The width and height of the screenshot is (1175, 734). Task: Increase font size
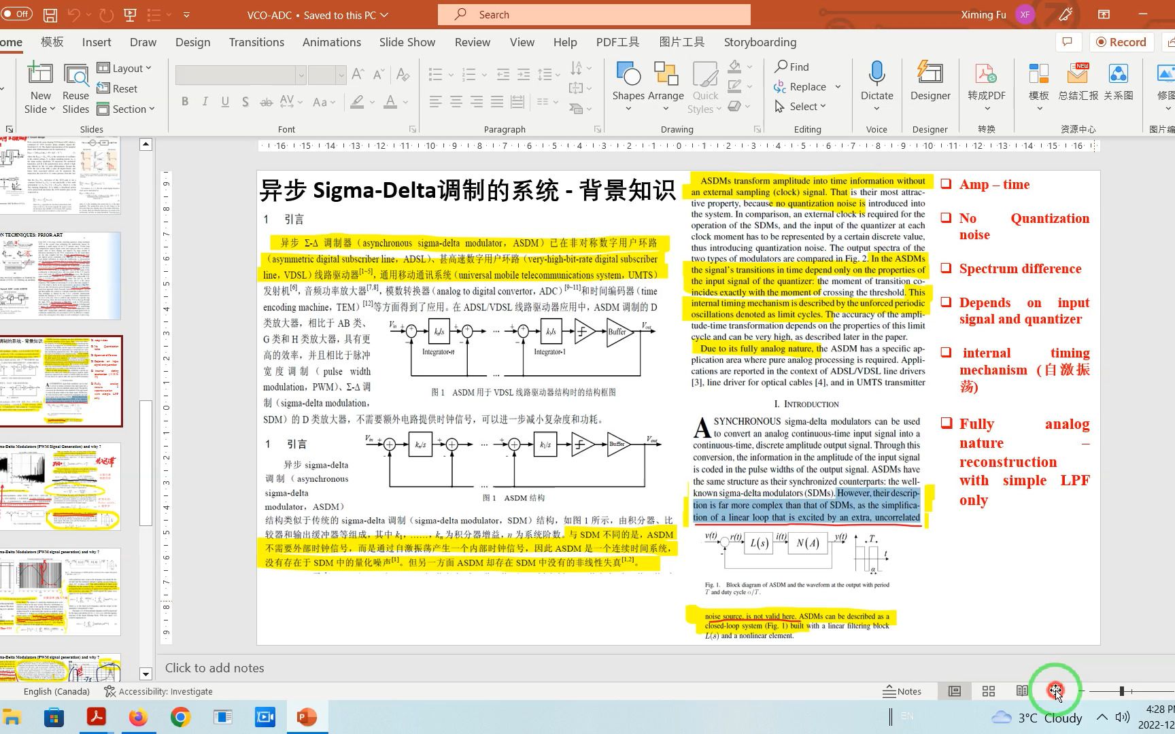click(x=358, y=73)
